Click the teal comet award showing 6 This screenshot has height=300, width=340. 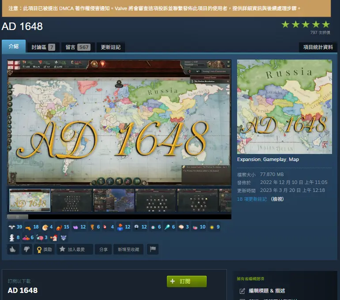pyautogui.click(x=170, y=227)
